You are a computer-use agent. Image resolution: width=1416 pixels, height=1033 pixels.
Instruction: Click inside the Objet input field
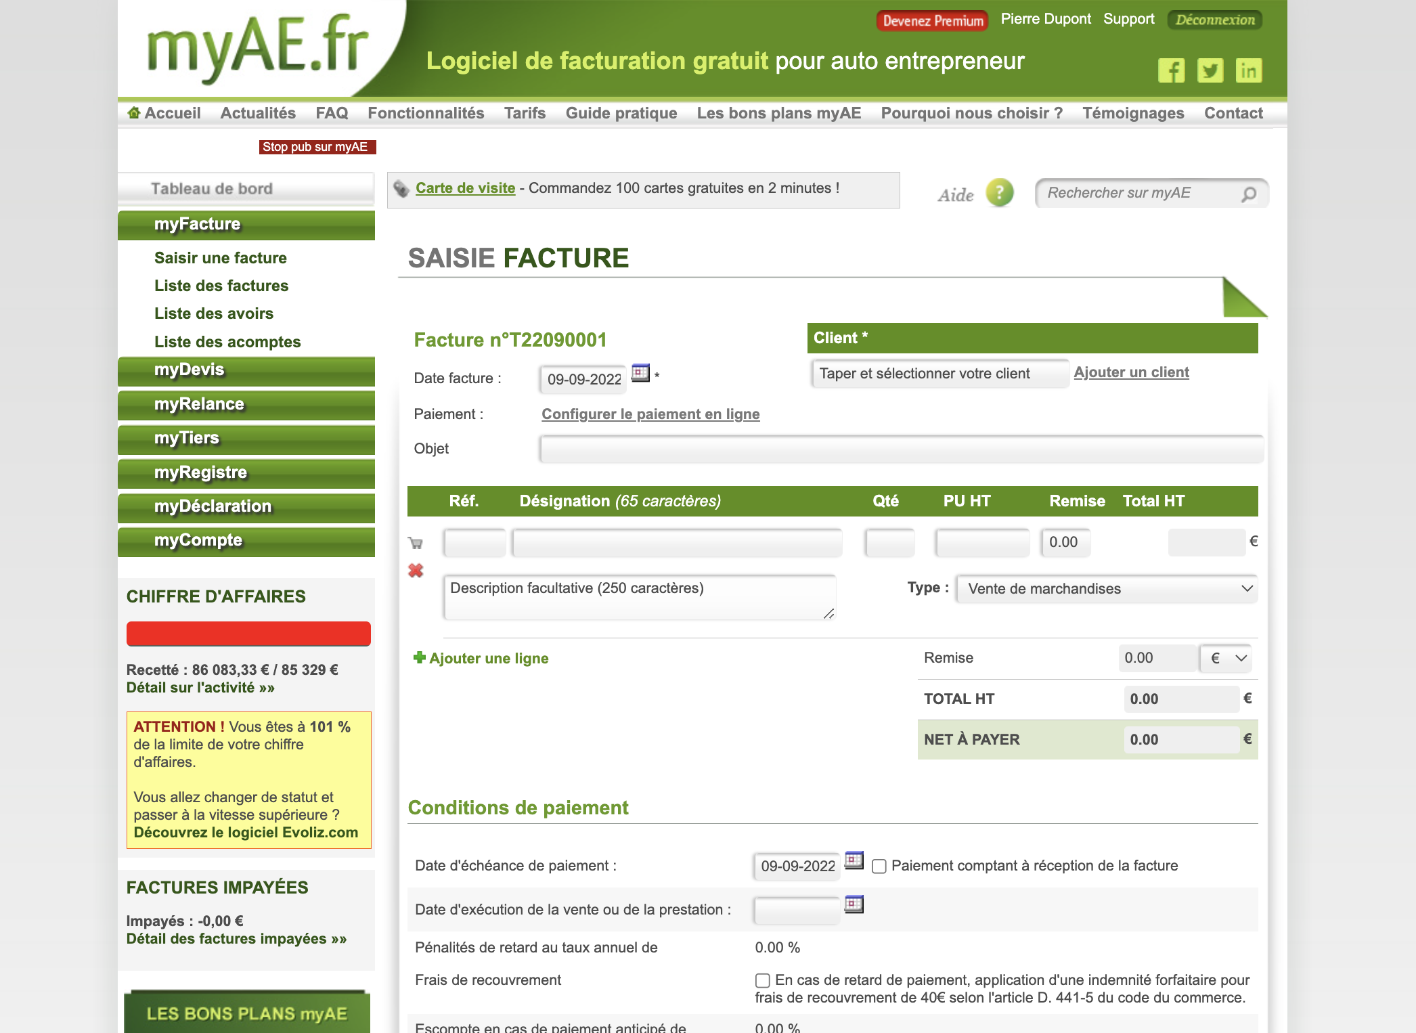pyautogui.click(x=880, y=448)
